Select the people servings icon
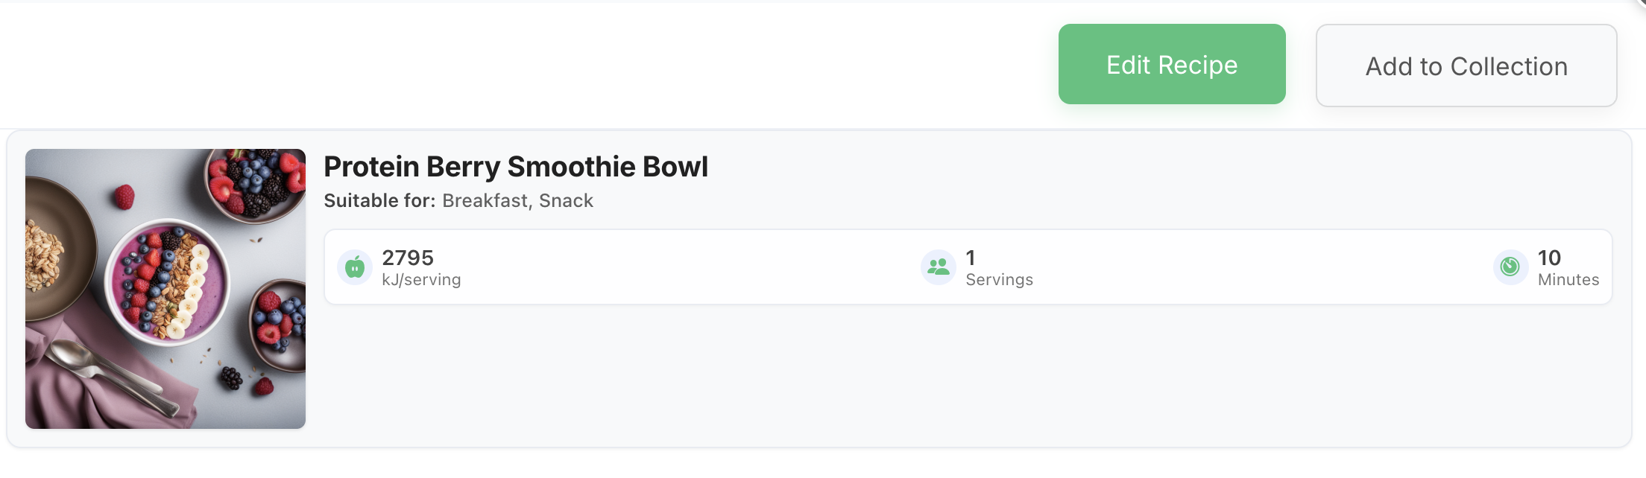The width and height of the screenshot is (1646, 478). click(938, 267)
